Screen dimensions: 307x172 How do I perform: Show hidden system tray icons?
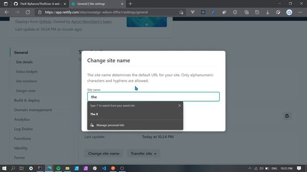[x=250, y=168]
